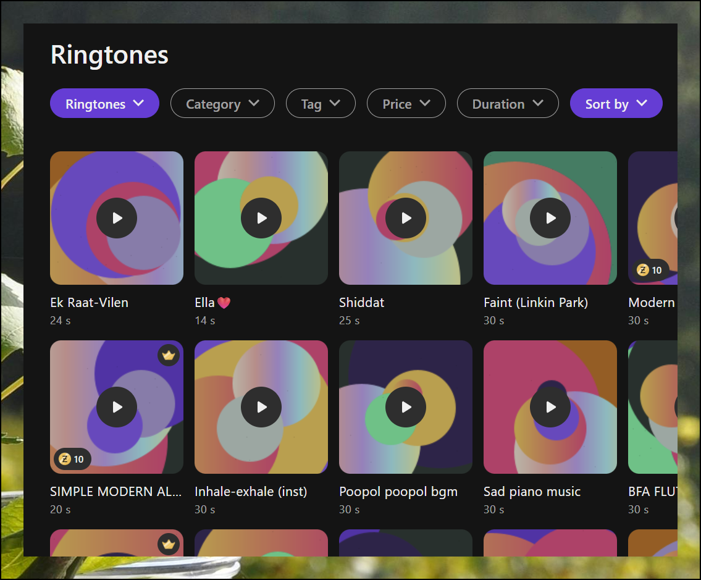Play the SIMPLE MODERN AL... ringtone
The width and height of the screenshot is (701, 580).
point(117,407)
